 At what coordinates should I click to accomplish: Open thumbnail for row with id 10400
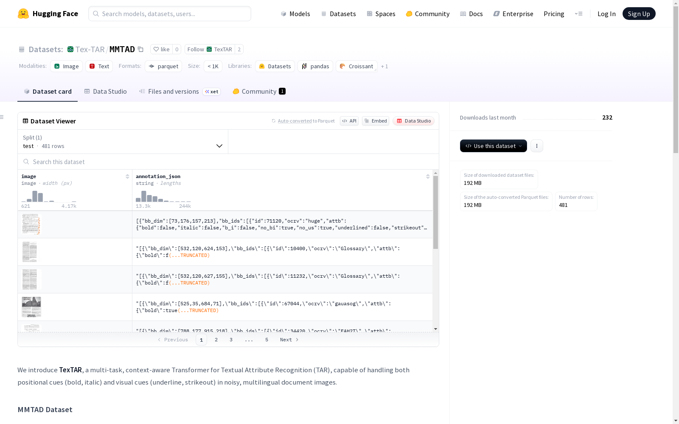pyautogui.click(x=30, y=252)
